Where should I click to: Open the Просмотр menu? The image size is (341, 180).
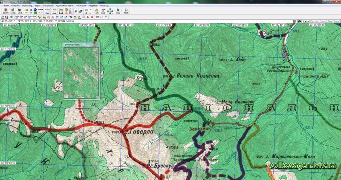[27, 6]
